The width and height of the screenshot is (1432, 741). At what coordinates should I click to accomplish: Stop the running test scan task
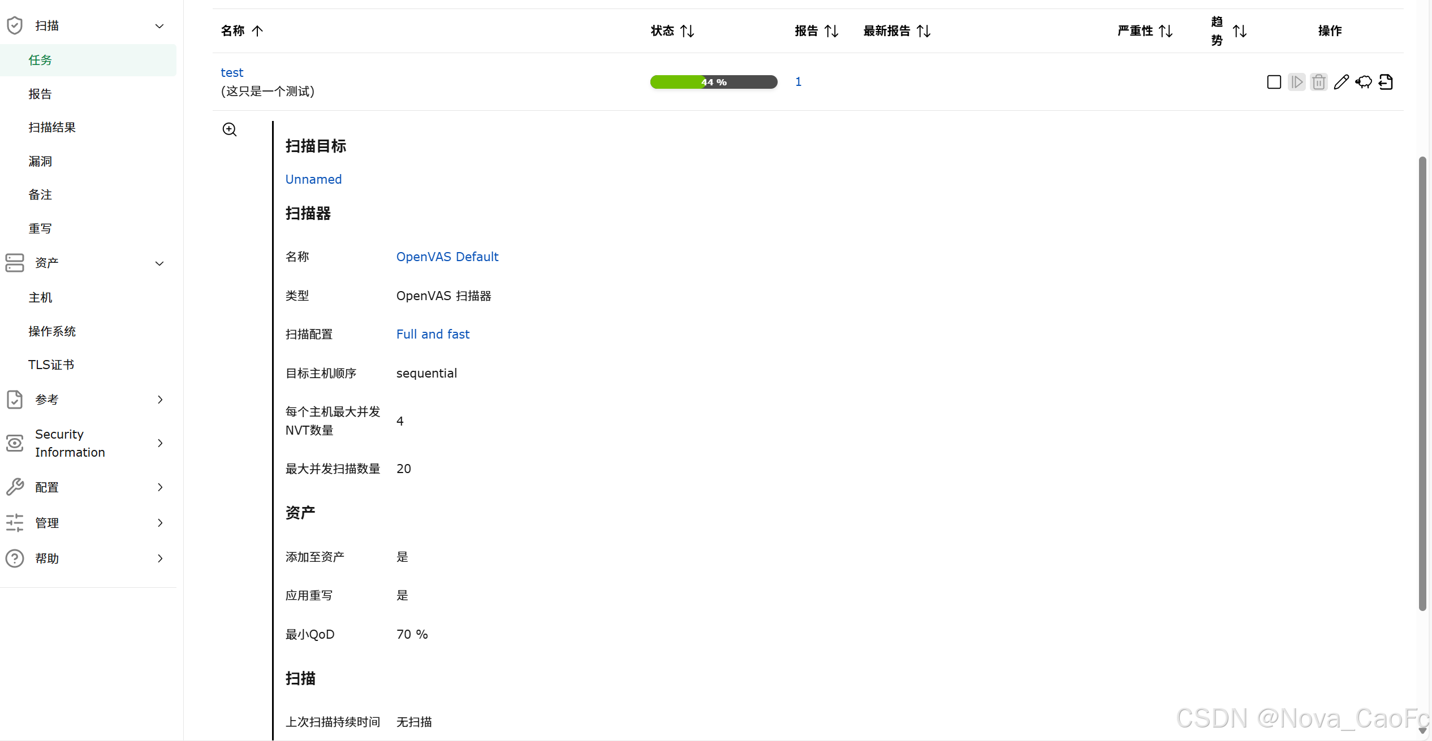[x=1274, y=82]
